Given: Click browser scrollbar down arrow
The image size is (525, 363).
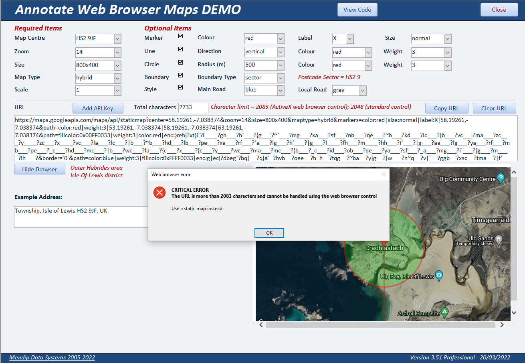Looking at the screenshot, I should [x=514, y=313].
